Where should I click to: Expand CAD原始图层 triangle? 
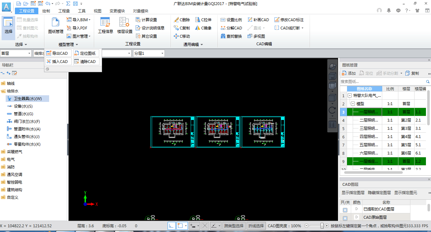357,217
